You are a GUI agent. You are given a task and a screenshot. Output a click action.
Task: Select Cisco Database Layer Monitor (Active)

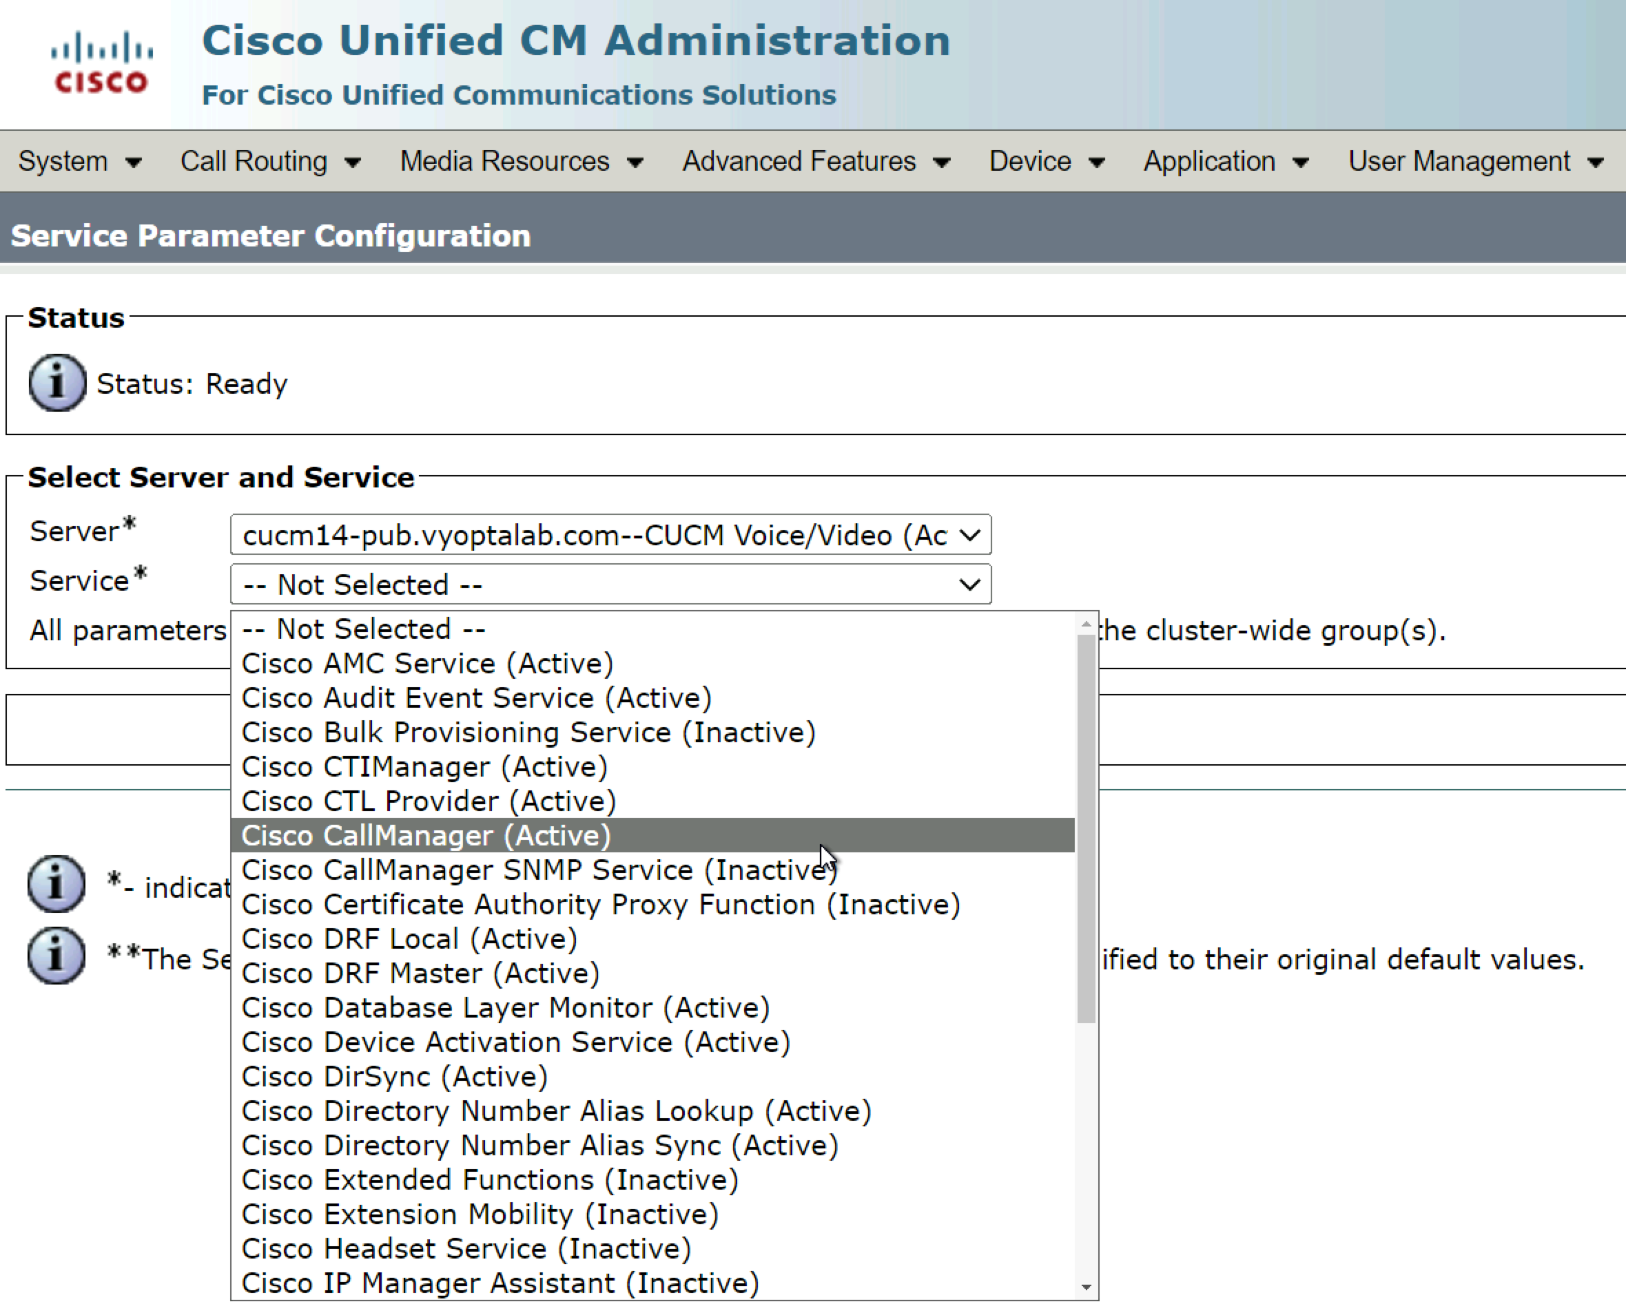(x=652, y=1008)
